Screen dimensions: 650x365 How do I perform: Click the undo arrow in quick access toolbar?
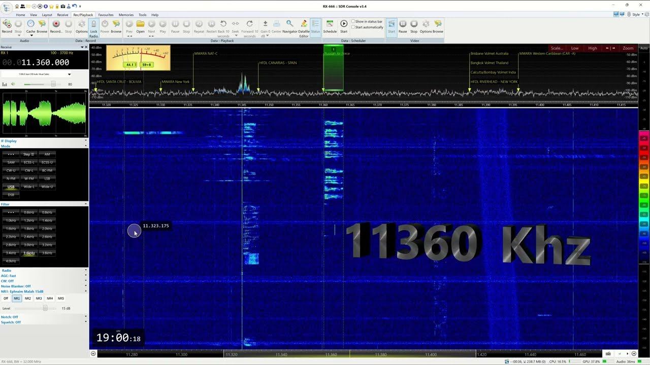point(74,7)
